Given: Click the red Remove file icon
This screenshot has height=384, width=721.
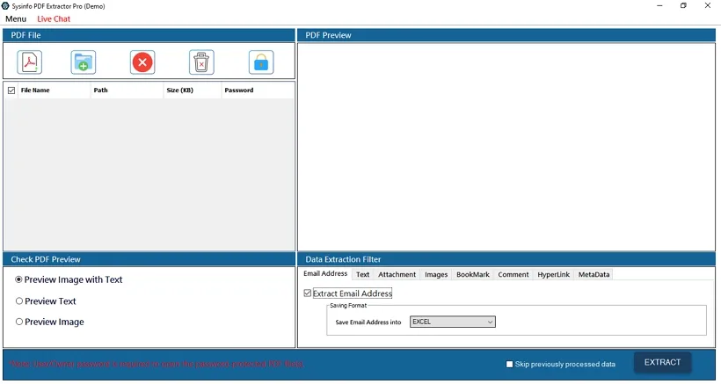Looking at the screenshot, I should [x=142, y=62].
